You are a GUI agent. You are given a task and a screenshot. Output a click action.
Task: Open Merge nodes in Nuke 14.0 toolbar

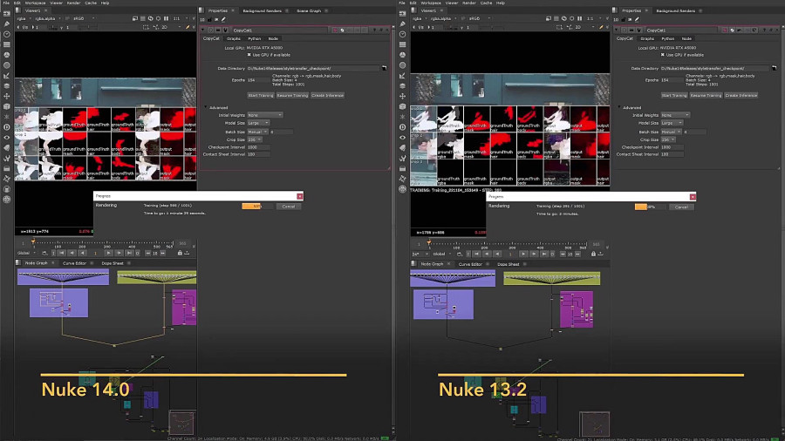(6, 86)
